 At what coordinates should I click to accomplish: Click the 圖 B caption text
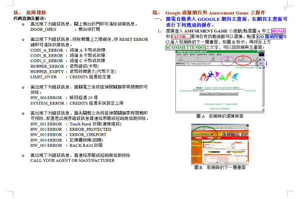[220, 167]
